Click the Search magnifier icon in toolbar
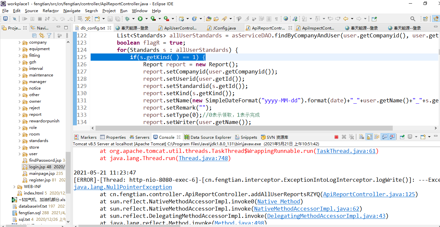This screenshot has height=227, width=440. (x=413, y=19)
